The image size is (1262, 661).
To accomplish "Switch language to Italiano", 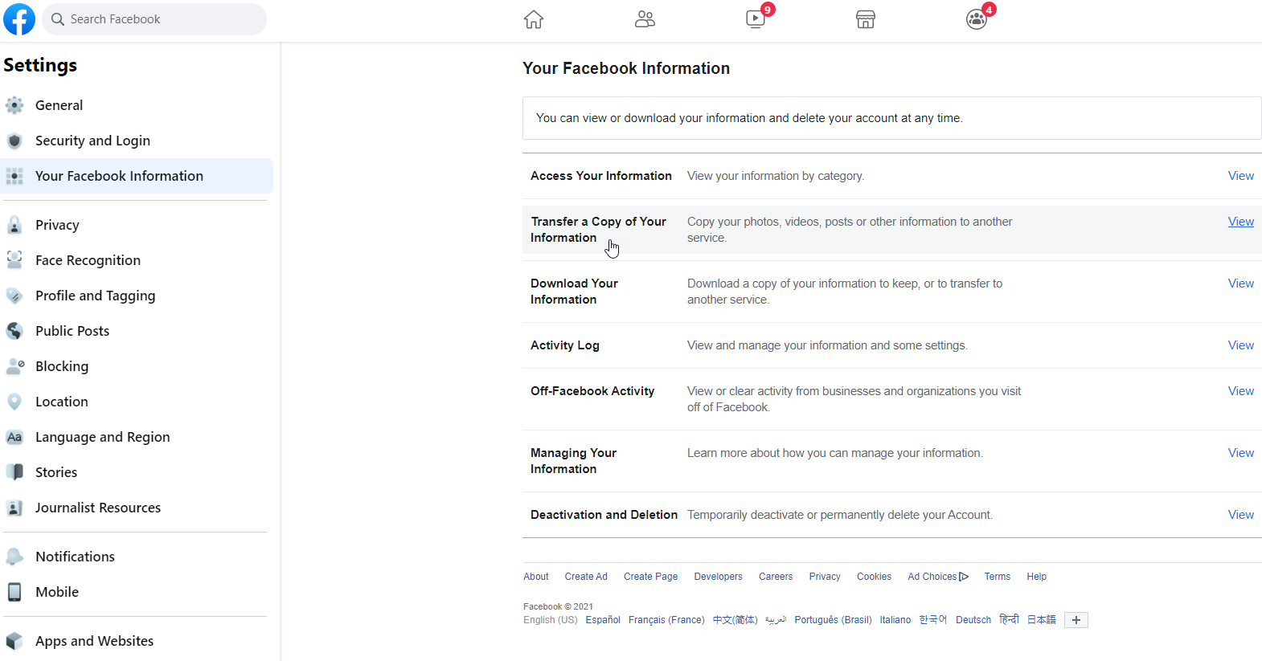I will pos(895,620).
